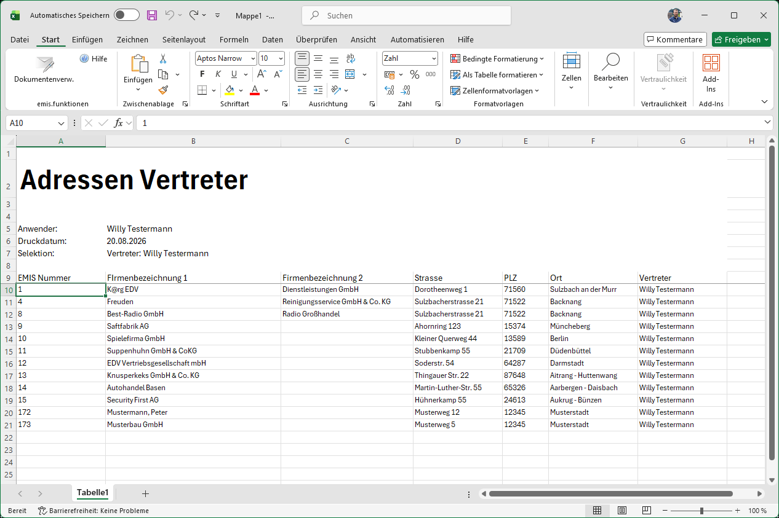Image resolution: width=779 pixels, height=518 pixels.
Task: Decrease cell indent
Action: tap(302, 90)
